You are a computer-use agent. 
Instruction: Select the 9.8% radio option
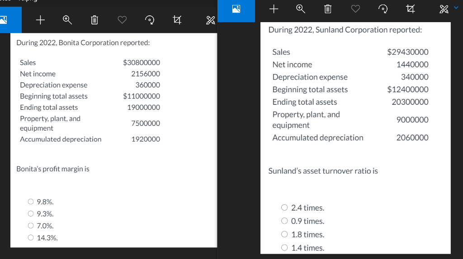(31, 202)
